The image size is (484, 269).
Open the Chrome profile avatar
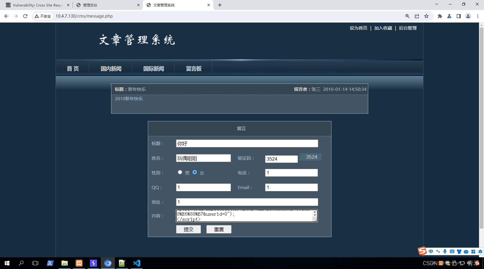[x=468, y=16]
